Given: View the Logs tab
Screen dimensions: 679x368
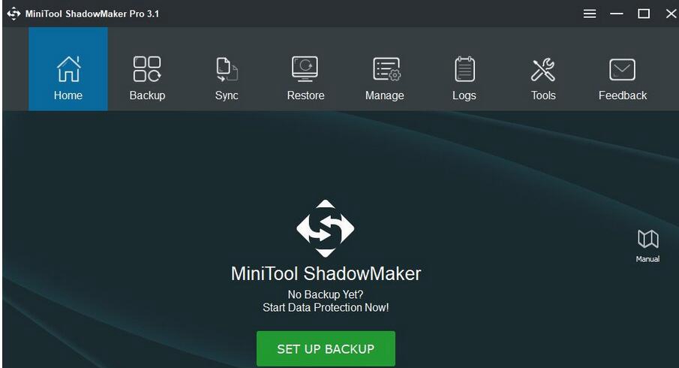Looking at the screenshot, I should point(464,78).
